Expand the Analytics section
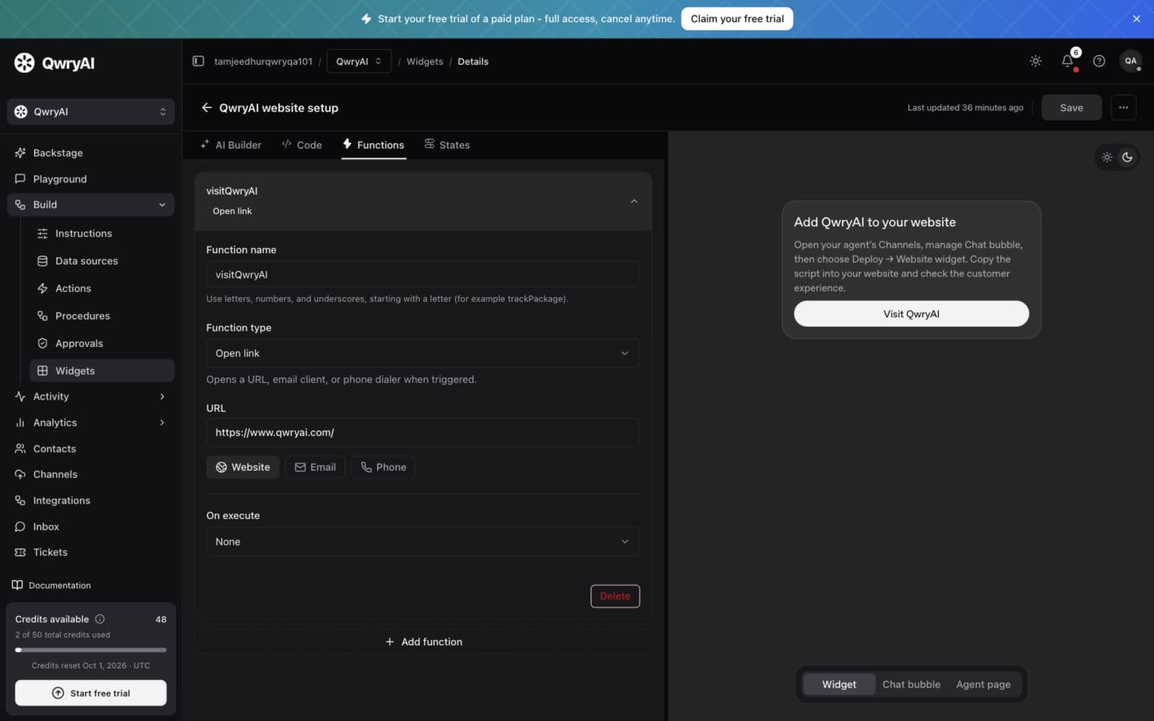 (x=91, y=423)
